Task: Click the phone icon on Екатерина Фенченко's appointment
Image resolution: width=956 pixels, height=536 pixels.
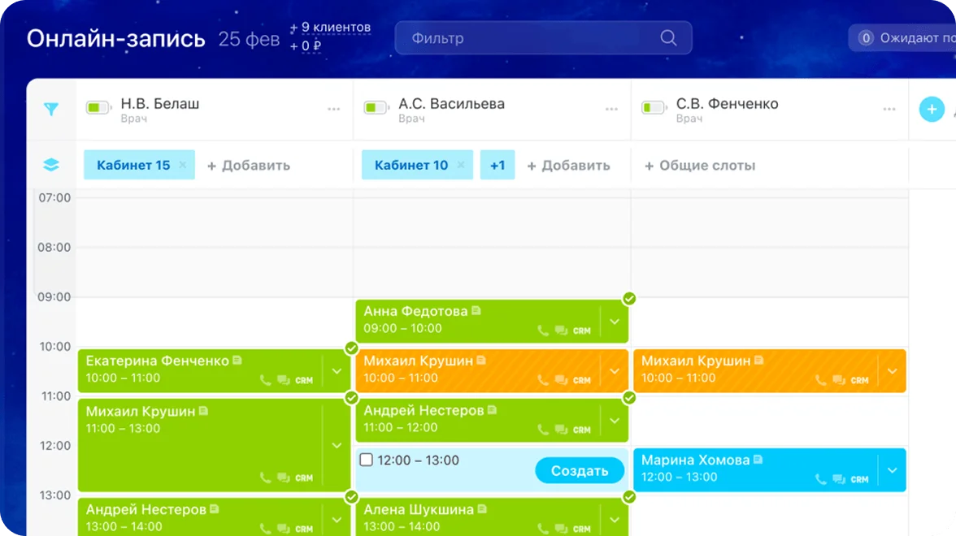Action: pos(265,380)
